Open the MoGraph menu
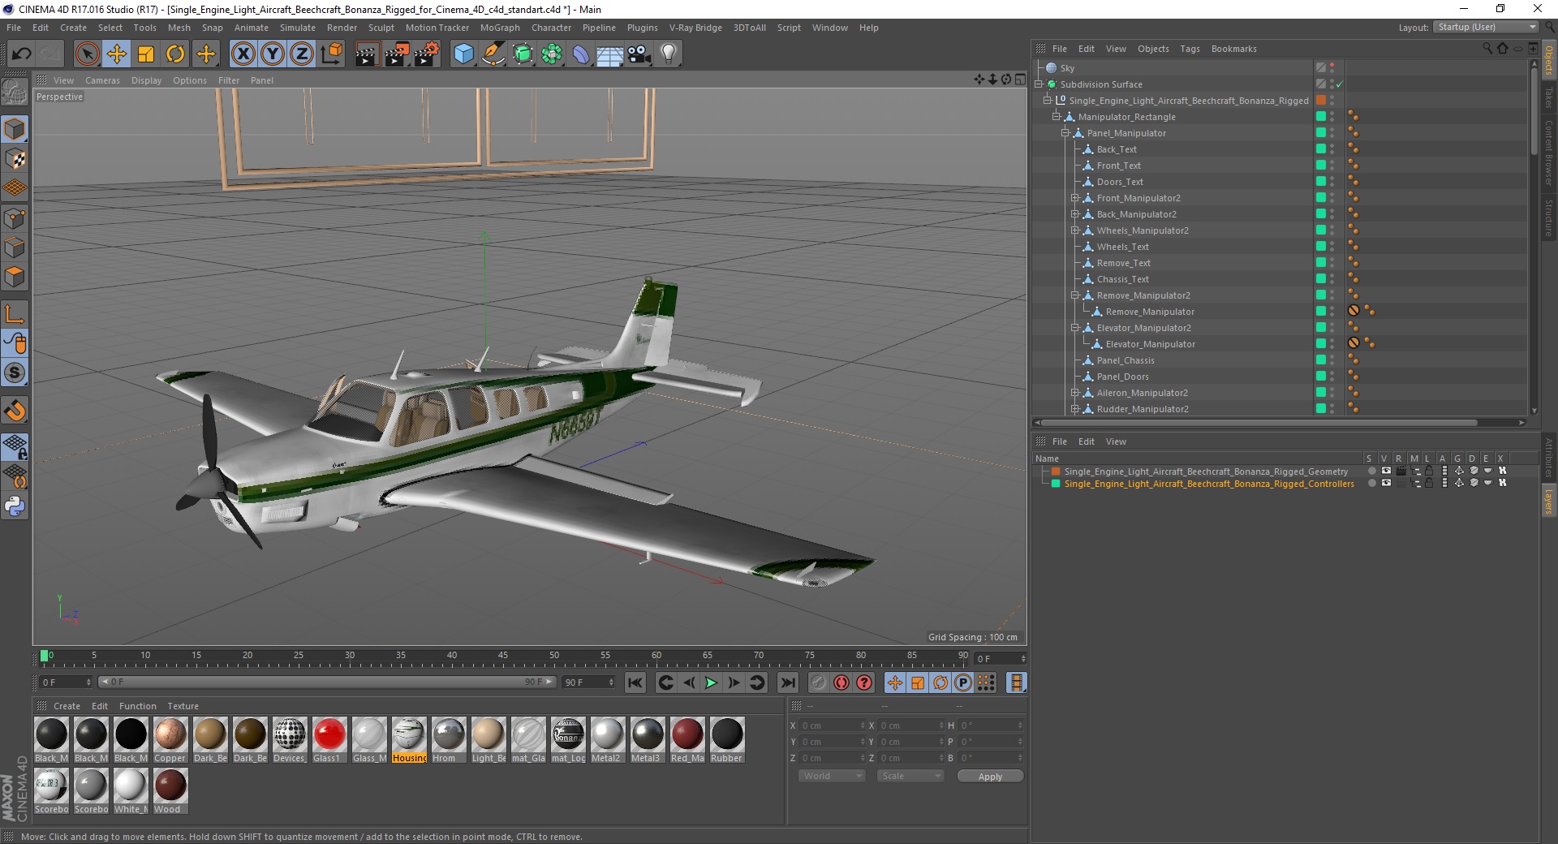The image size is (1558, 844). [x=500, y=28]
